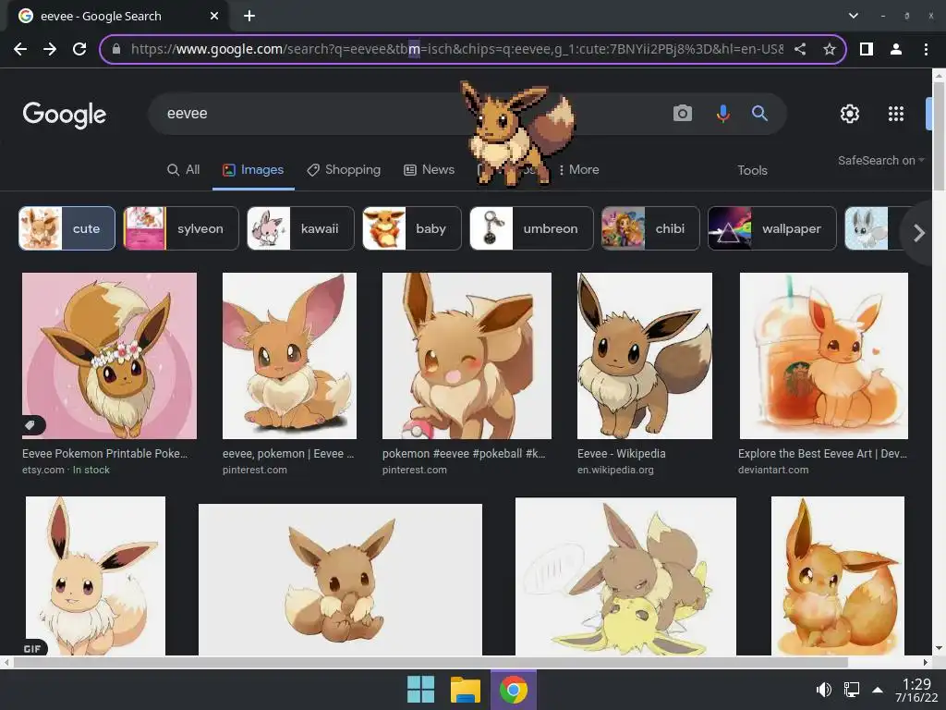Open the sitting brown Eevee thumbnail
946x710 pixels.
click(x=340, y=580)
